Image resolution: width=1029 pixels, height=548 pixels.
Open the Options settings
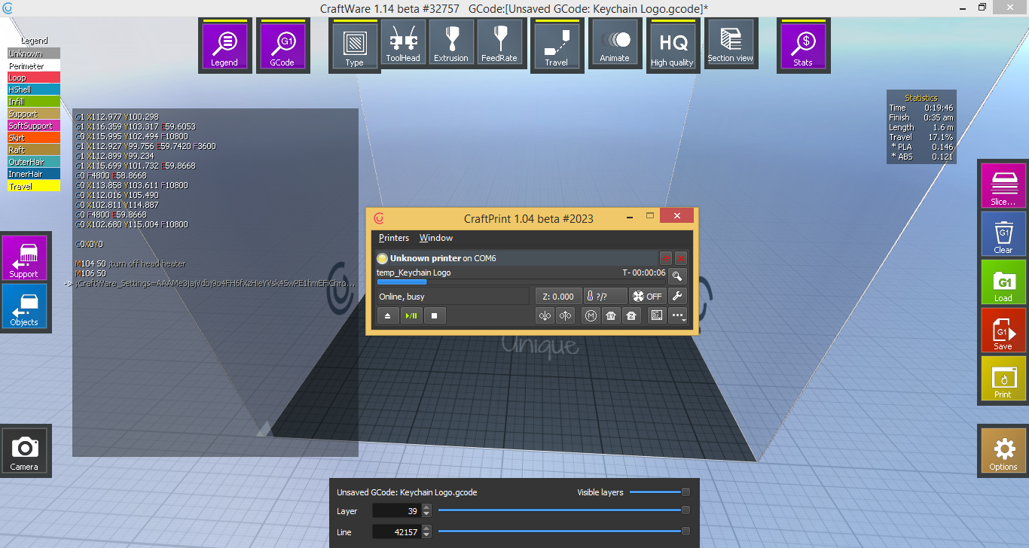click(x=1003, y=451)
